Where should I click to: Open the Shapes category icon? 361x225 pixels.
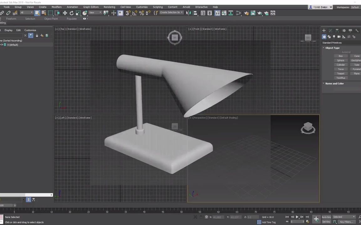(x=329, y=37)
